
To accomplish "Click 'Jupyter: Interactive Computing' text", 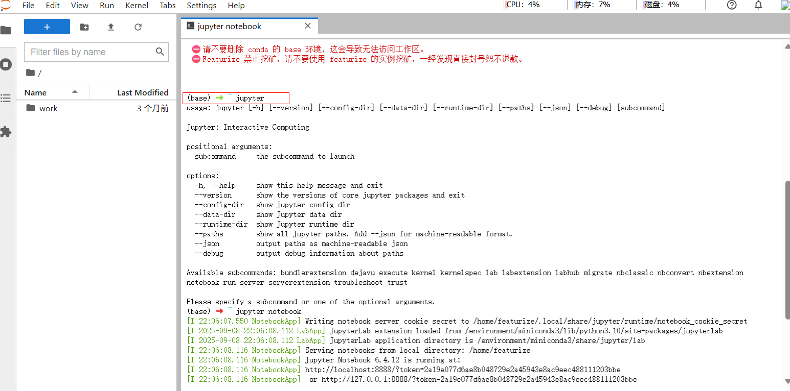I will (247, 127).
